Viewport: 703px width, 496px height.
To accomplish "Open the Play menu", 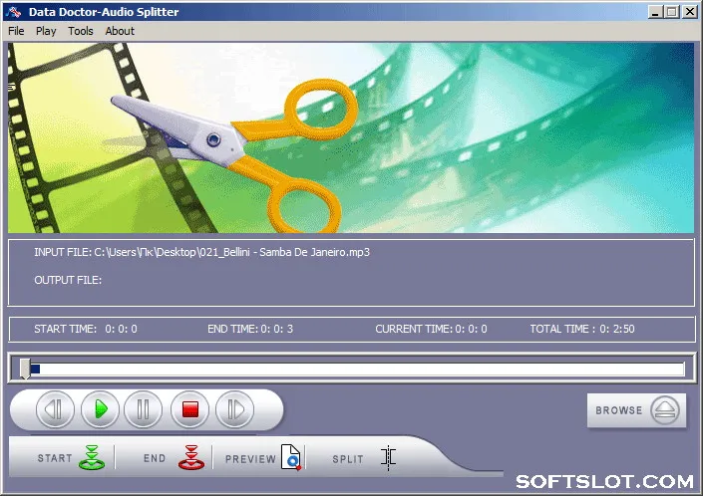I will coord(46,31).
